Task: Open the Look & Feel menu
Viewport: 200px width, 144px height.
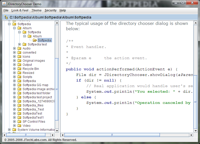Action: (20, 10)
